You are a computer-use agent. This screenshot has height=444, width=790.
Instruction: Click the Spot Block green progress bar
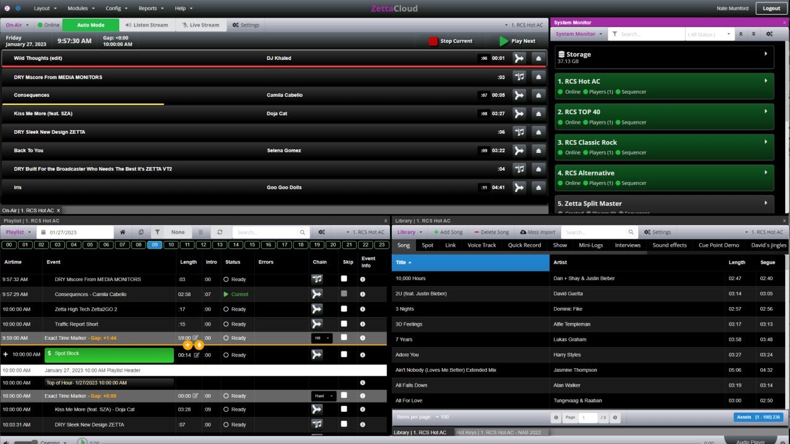tap(109, 355)
